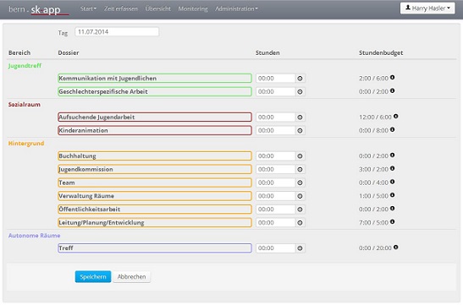Click clock icon for Team hours
463x305 pixels.
click(300, 182)
